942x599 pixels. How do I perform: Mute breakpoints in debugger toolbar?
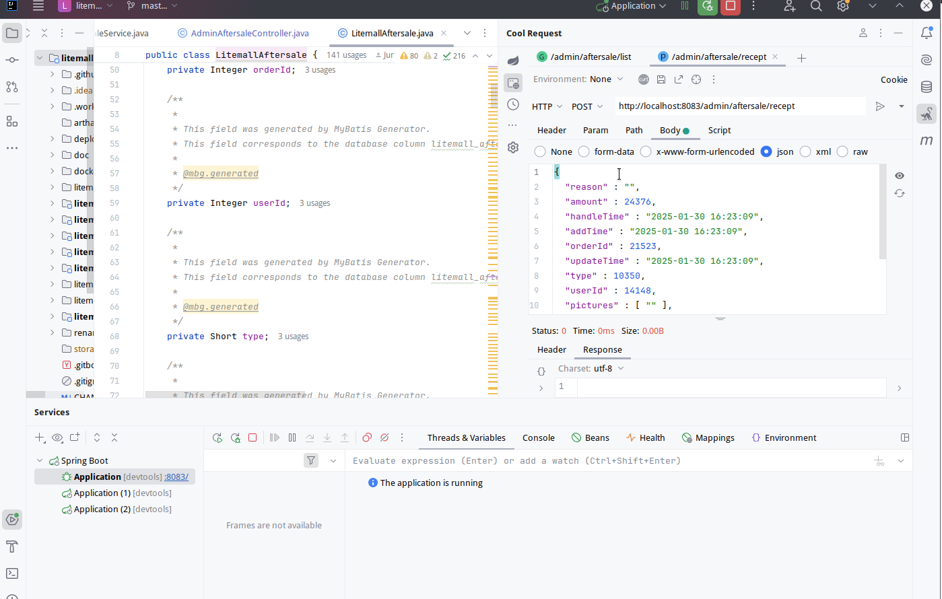384,437
